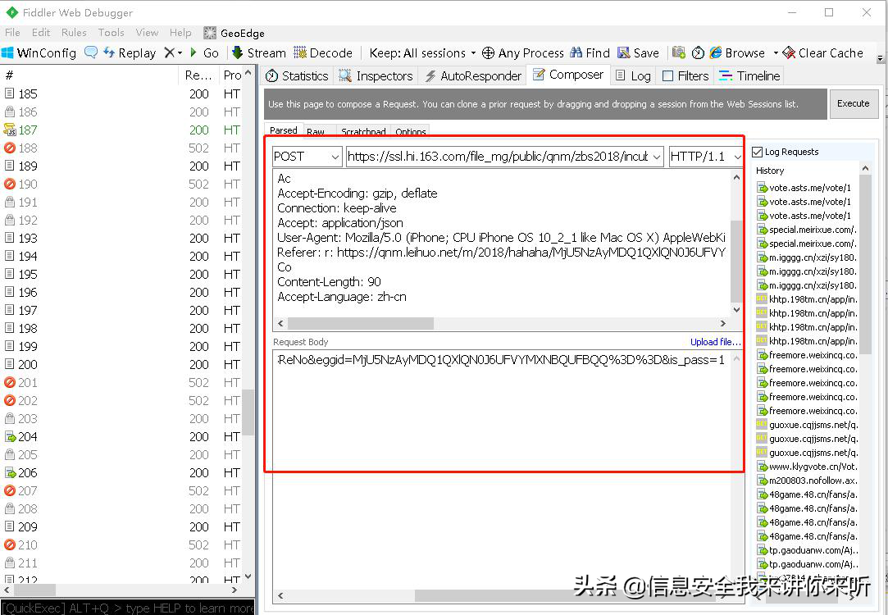Open the File menu

(12, 32)
